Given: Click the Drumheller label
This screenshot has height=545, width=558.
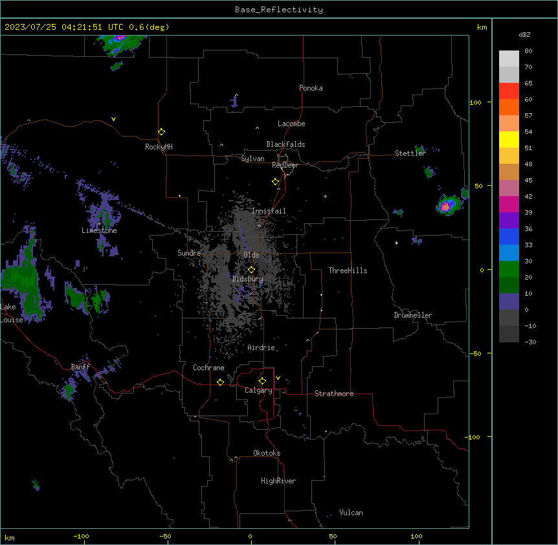Looking at the screenshot, I should (x=413, y=315).
